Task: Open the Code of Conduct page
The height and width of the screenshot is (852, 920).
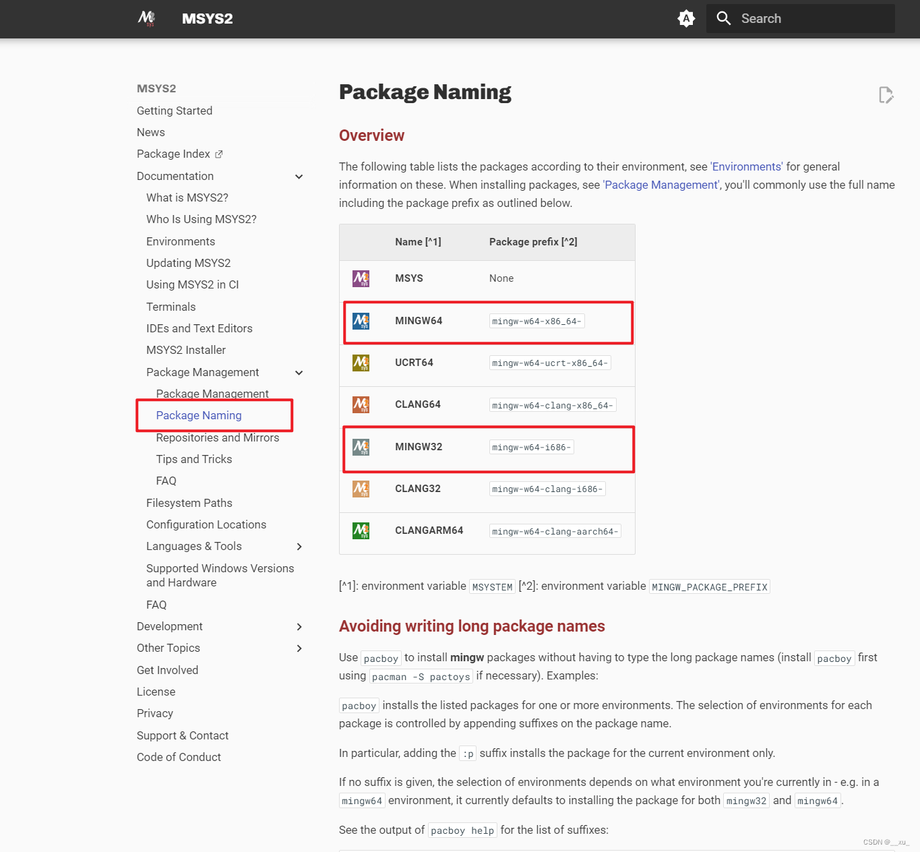Action: click(x=179, y=757)
